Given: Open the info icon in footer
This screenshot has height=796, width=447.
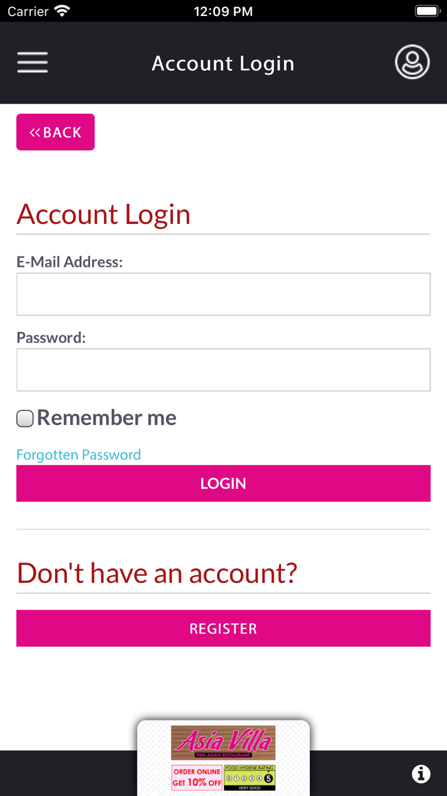Looking at the screenshot, I should pos(421,774).
